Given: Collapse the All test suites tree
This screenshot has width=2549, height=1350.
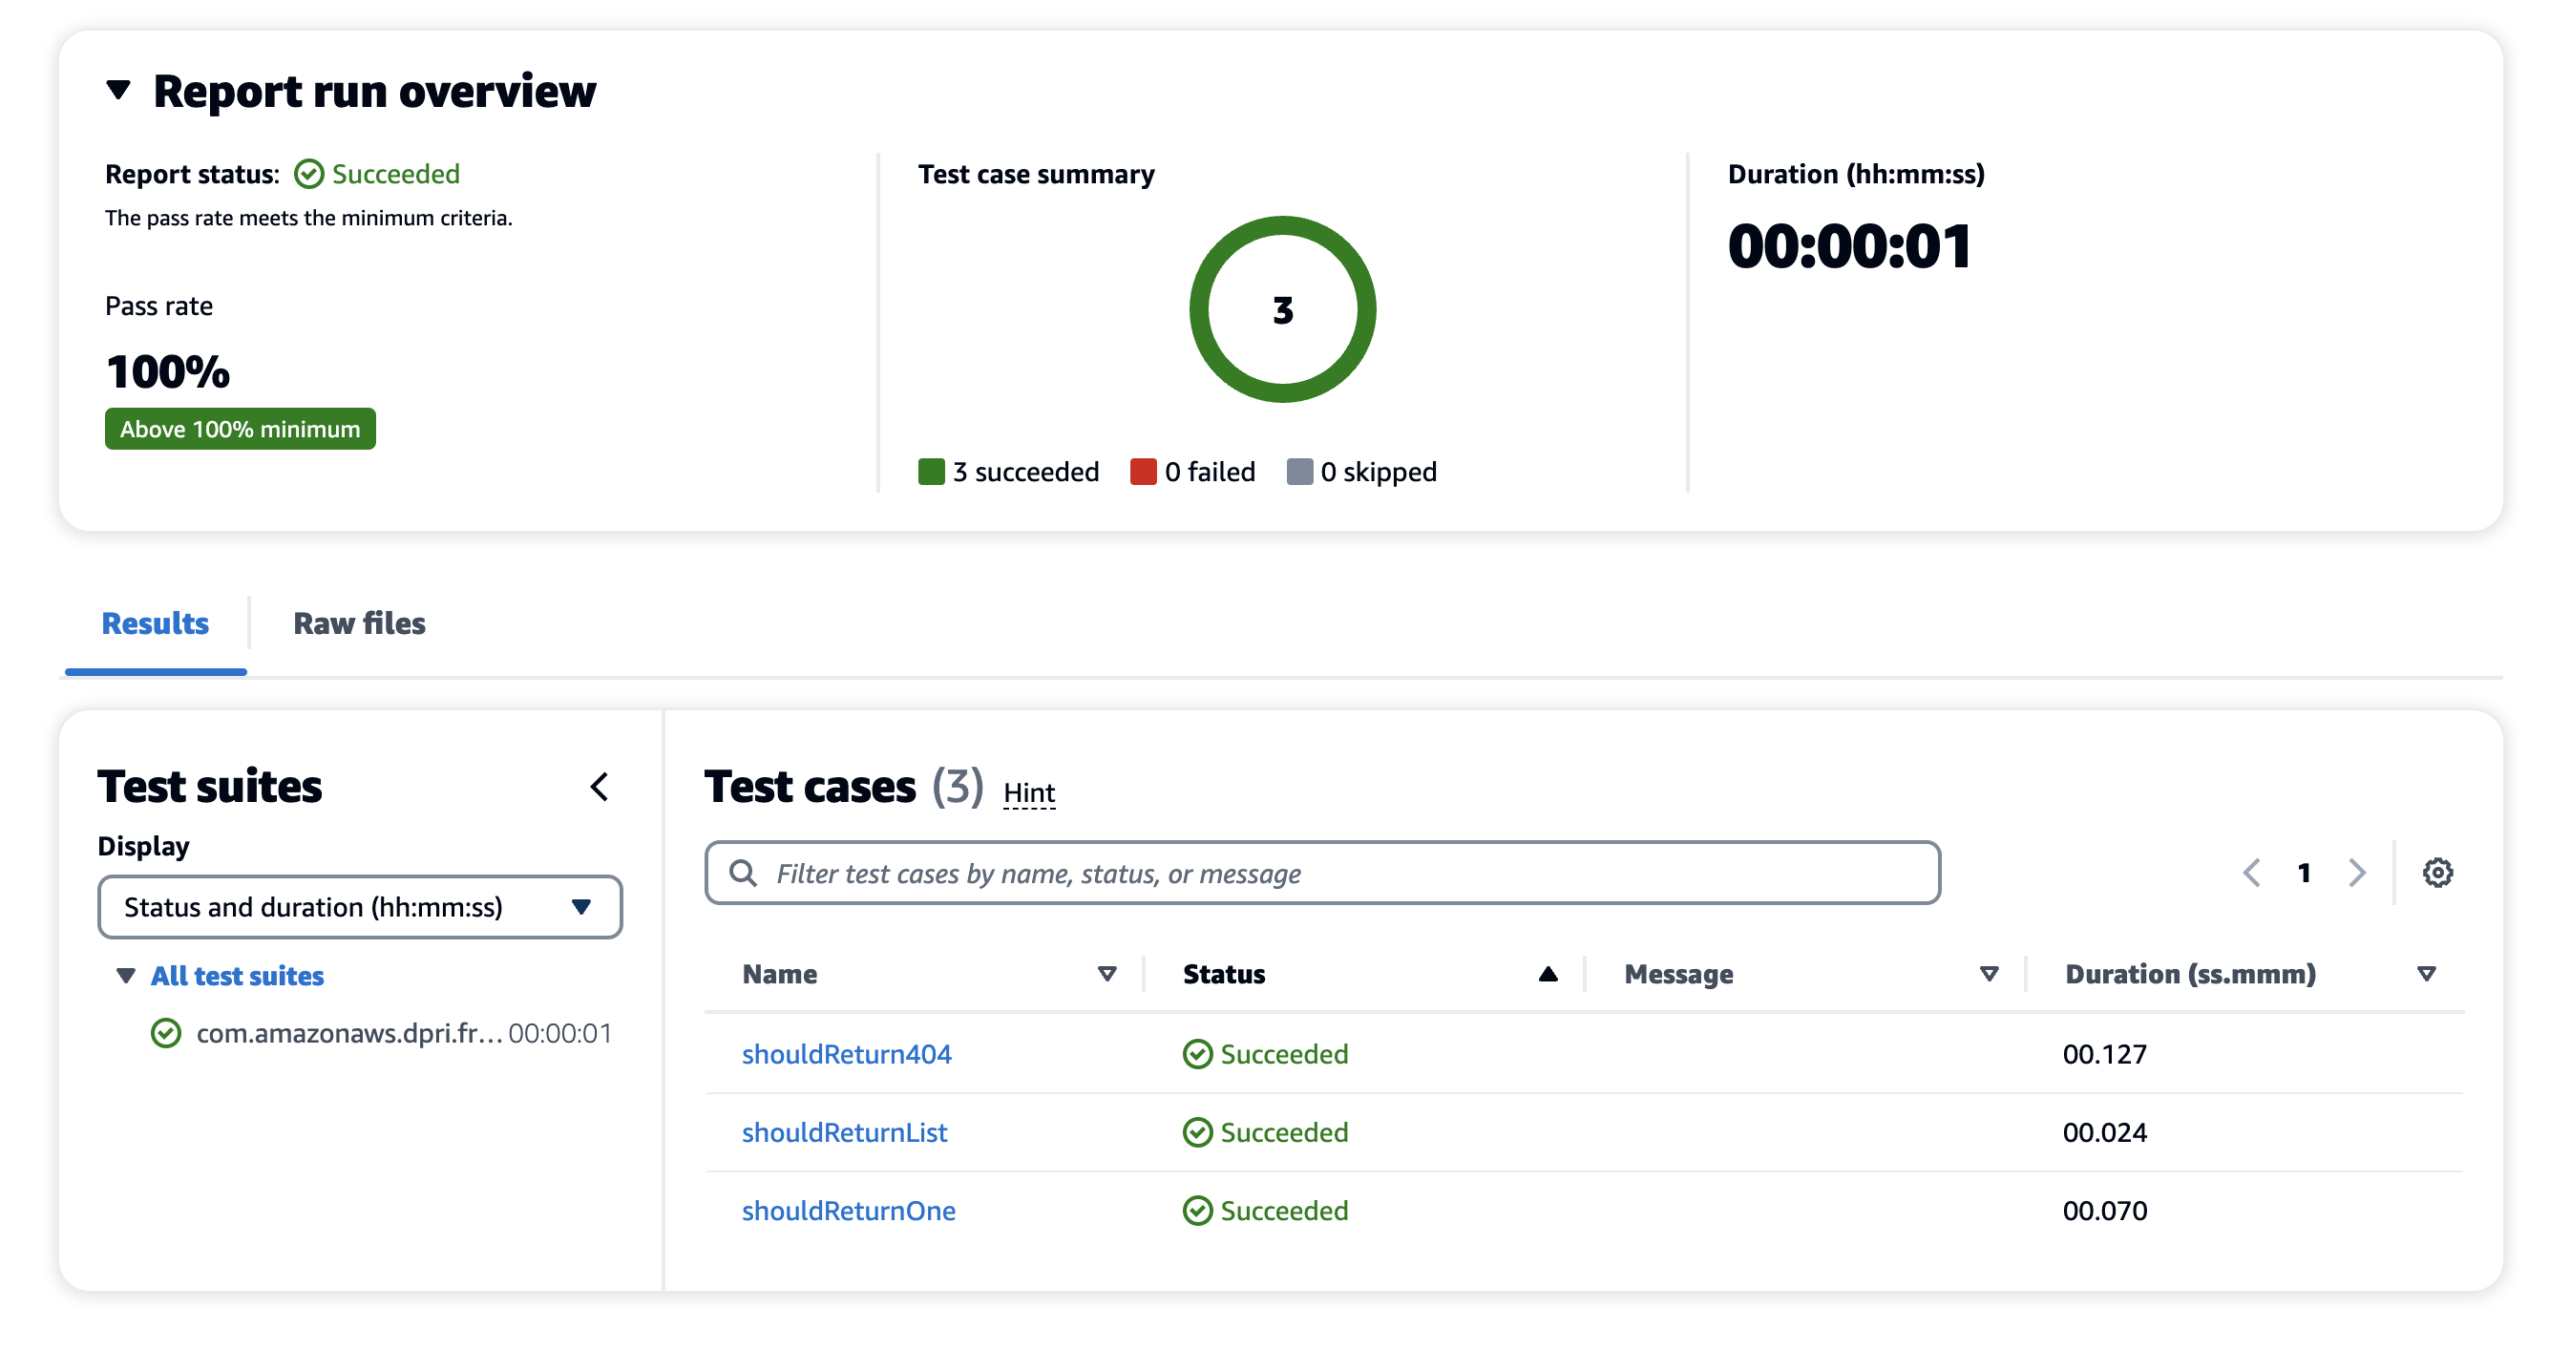Looking at the screenshot, I should click(x=126, y=976).
